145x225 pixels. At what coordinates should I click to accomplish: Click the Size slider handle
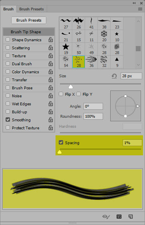[71, 86]
